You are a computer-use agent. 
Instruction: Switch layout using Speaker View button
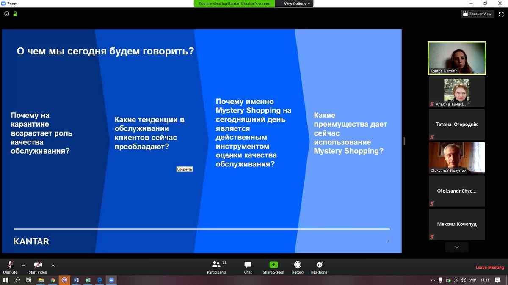tap(477, 14)
